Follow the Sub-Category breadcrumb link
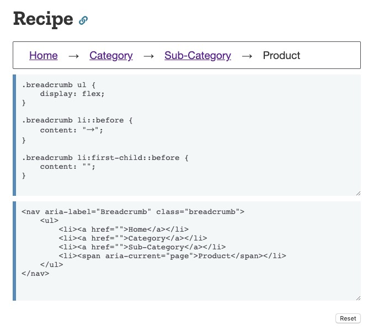This screenshot has height=331, width=384. click(198, 56)
